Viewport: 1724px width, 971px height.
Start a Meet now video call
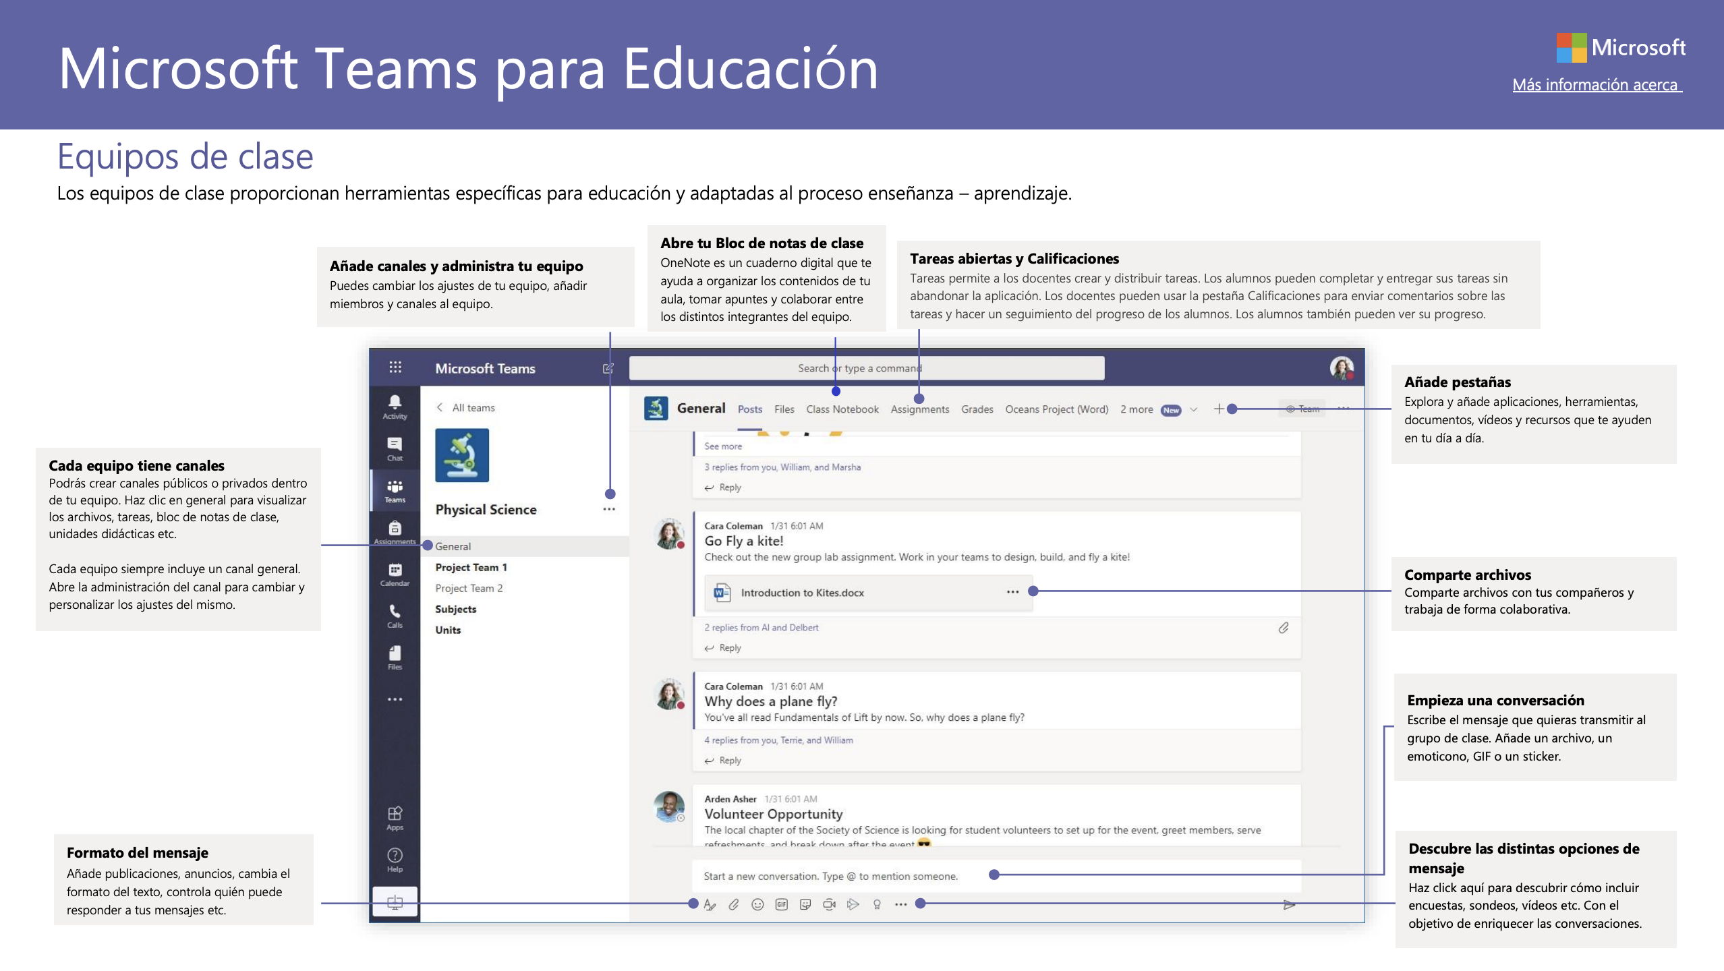[x=829, y=905]
